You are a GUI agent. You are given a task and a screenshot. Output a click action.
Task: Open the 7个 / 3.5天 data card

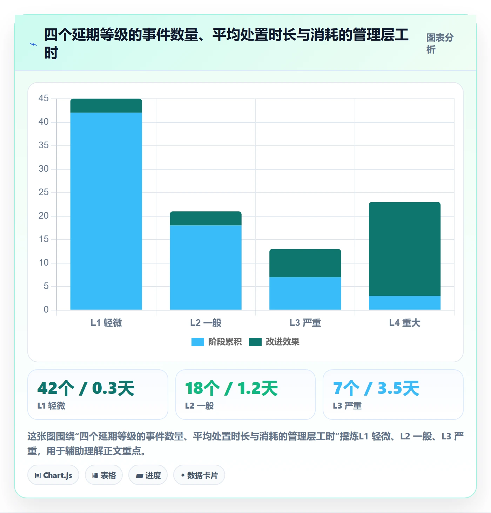393,395
